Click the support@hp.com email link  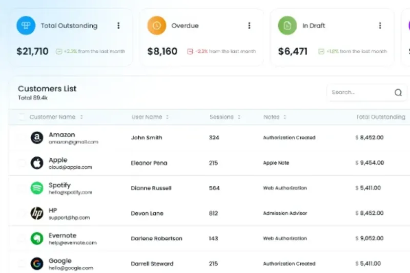[69, 218]
